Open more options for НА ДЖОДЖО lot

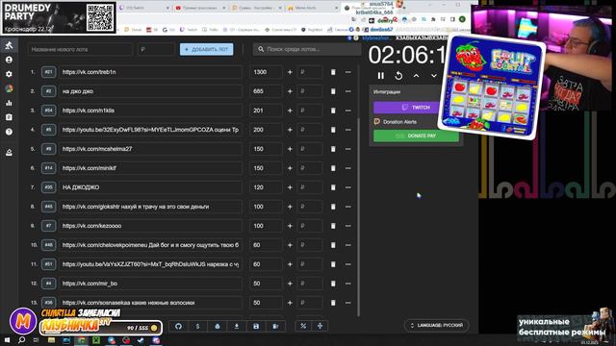tap(348, 187)
